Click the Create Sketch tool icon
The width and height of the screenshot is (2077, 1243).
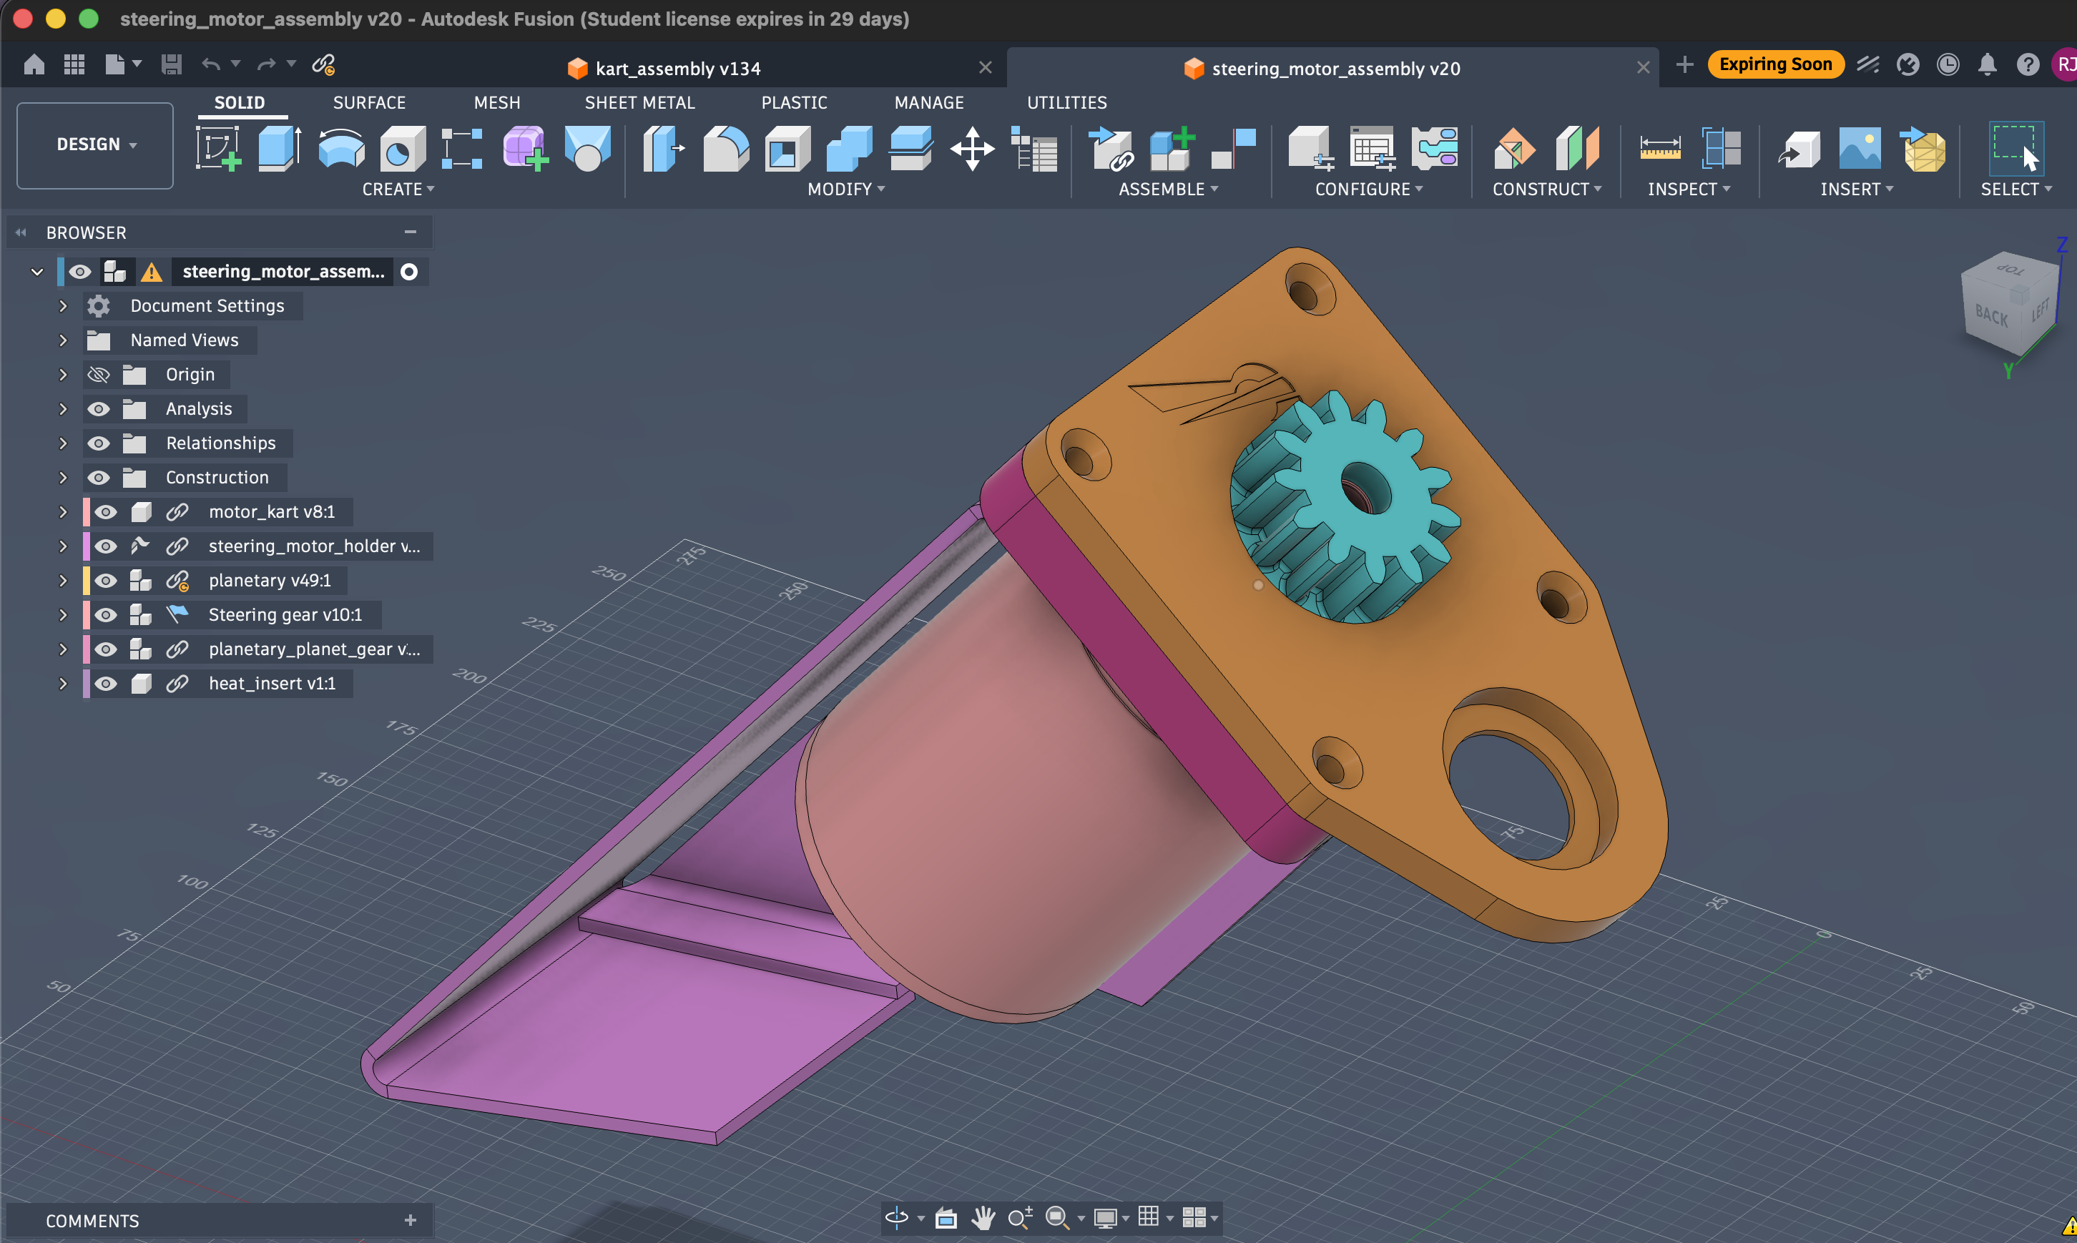pos(217,148)
